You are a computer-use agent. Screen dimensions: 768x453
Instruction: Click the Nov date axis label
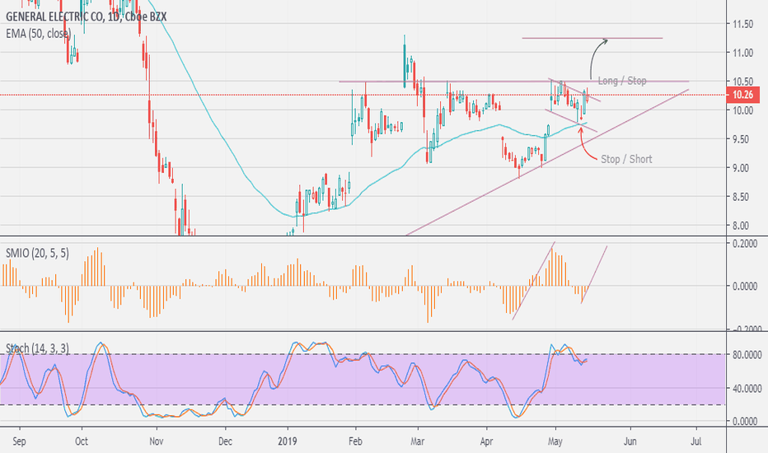[157, 441]
